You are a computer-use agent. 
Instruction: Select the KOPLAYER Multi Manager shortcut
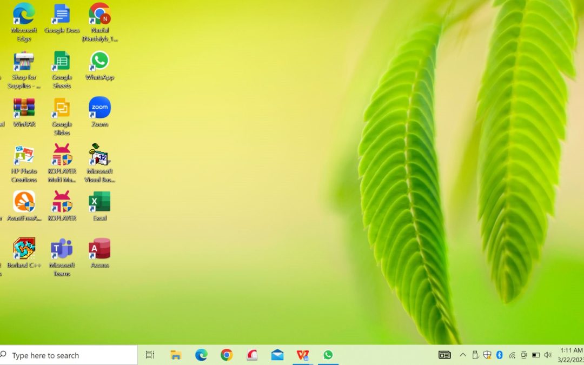(x=62, y=163)
